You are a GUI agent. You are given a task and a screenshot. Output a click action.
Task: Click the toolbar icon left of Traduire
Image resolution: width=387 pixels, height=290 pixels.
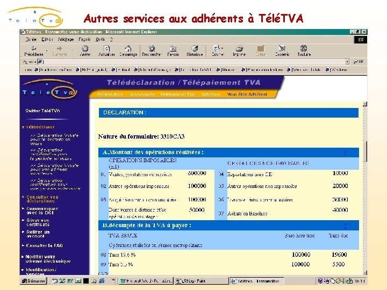(282, 51)
